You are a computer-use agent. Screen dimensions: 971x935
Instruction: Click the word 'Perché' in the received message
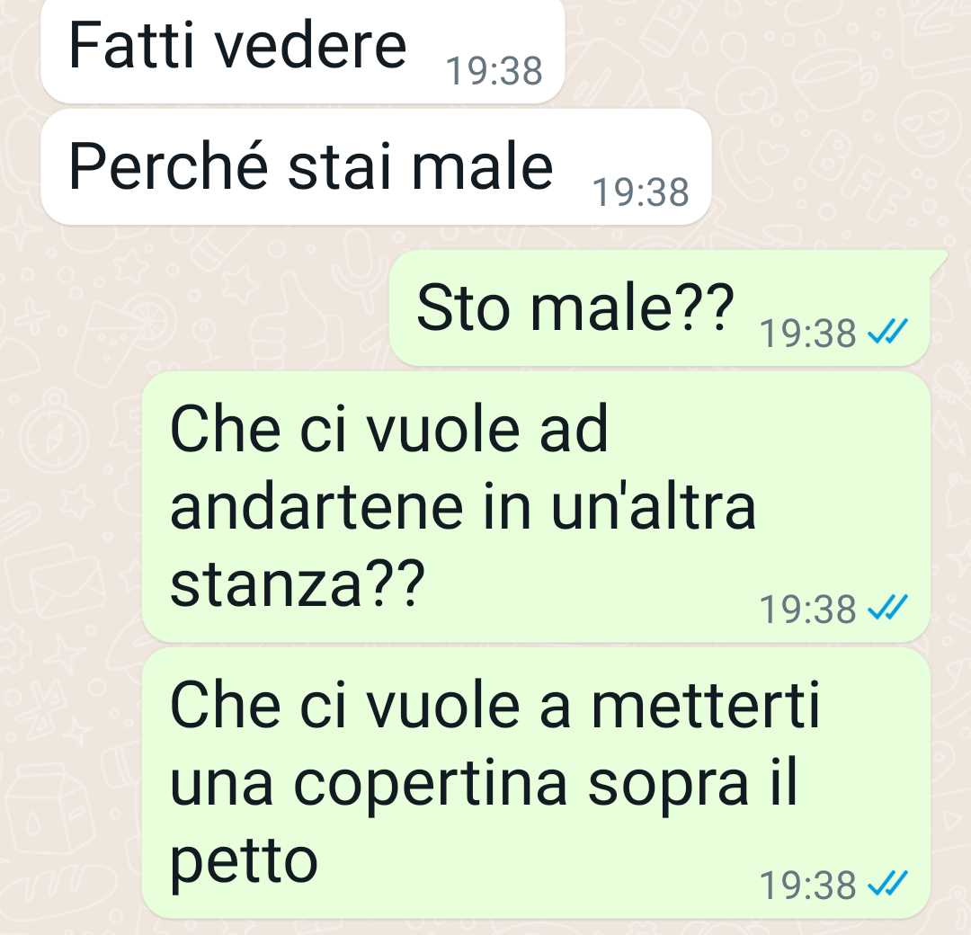(x=168, y=167)
